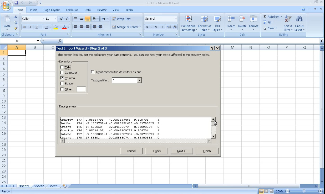This screenshot has width=325, height=194.
Task: Open the Text qualifier dropdown
Action: [x=139, y=80]
